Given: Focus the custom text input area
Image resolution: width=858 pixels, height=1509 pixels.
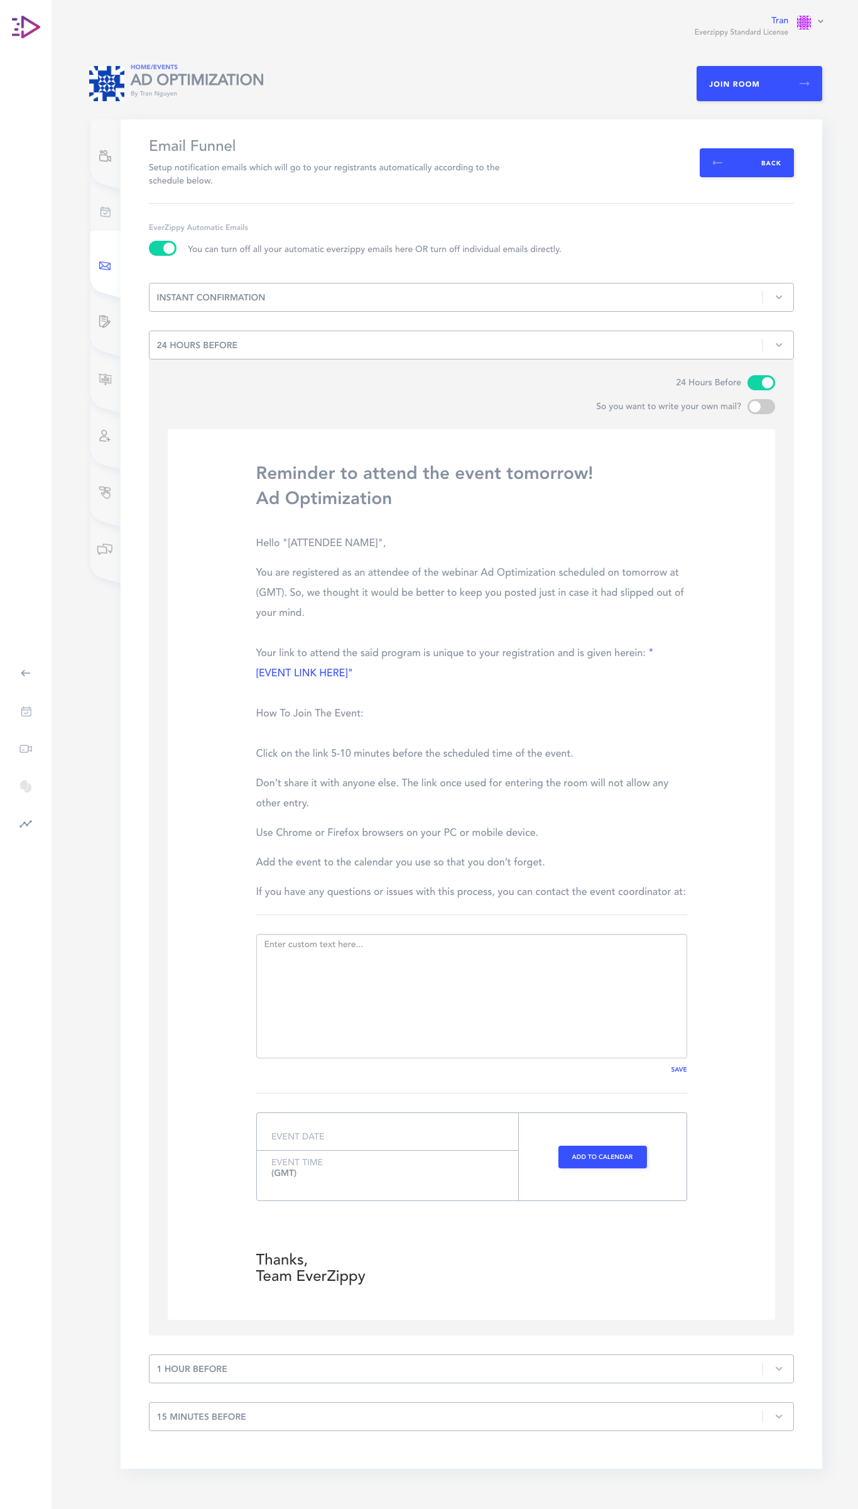Looking at the screenshot, I should [471, 996].
